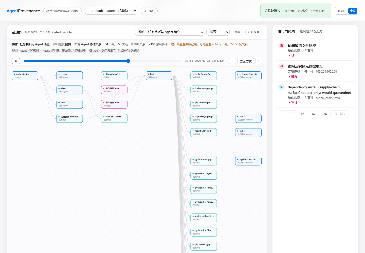365x253 pixels.
Task: Open the 协作 · 任务委派与 Agent 消息 view dropdown
Action: [170, 32]
